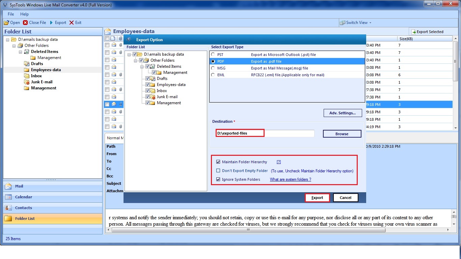Enable the Don't Export Empty Folder checkbox

pyautogui.click(x=218, y=171)
